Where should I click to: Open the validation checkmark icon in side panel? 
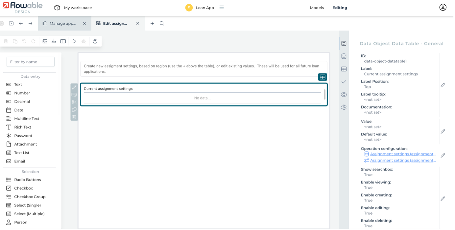coord(344,82)
